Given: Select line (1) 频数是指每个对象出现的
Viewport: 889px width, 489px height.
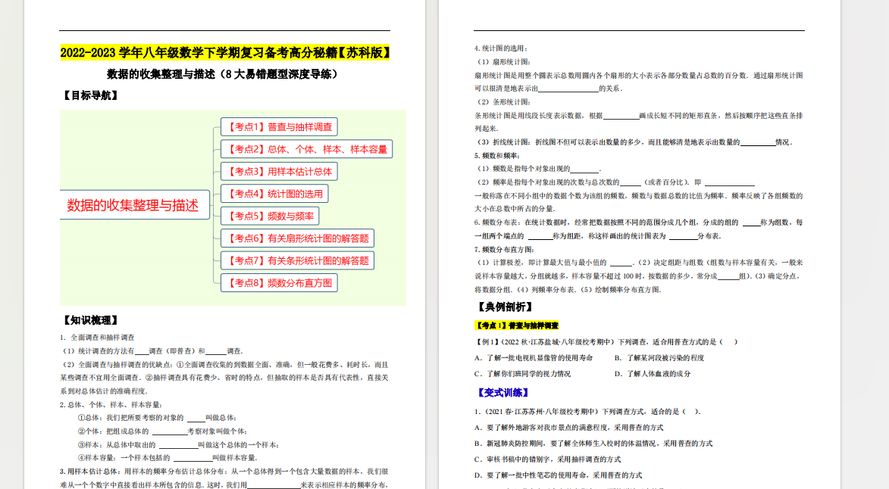Looking at the screenshot, I should [539, 169].
